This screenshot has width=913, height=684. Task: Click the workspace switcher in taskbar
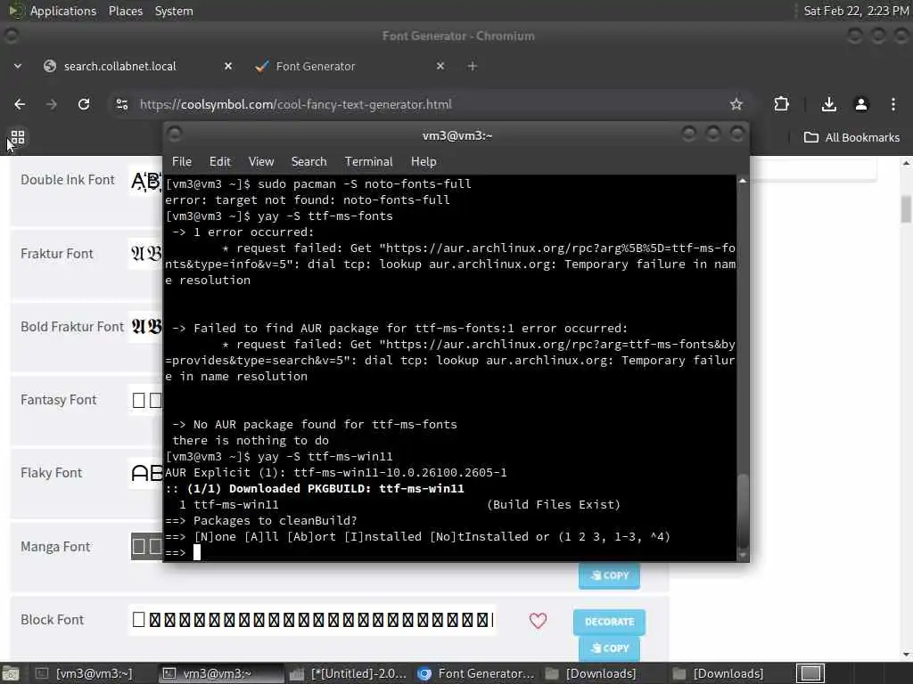tap(810, 673)
